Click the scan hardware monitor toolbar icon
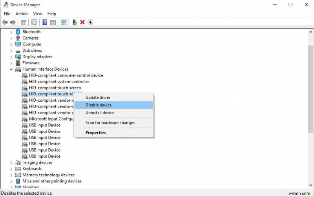The image size is (314, 197). coord(64,22)
